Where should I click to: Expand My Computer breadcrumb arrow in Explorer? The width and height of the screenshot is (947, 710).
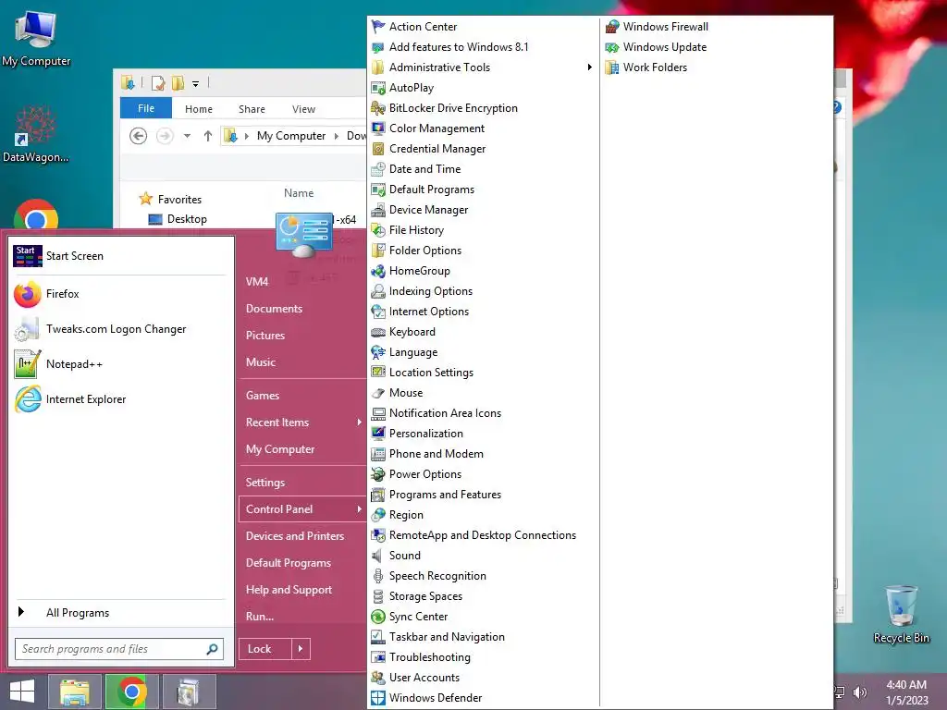point(337,137)
